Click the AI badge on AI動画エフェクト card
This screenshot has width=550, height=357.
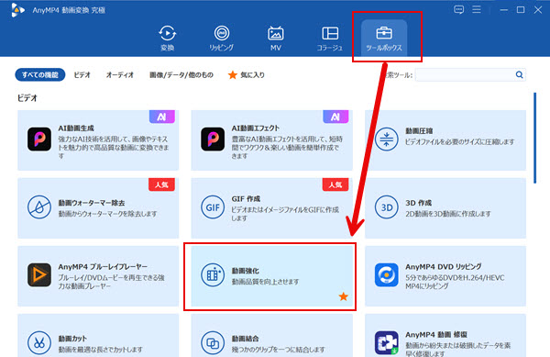coord(335,117)
